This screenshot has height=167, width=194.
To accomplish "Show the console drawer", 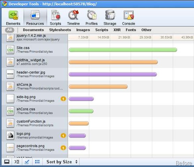I will [17, 162].
